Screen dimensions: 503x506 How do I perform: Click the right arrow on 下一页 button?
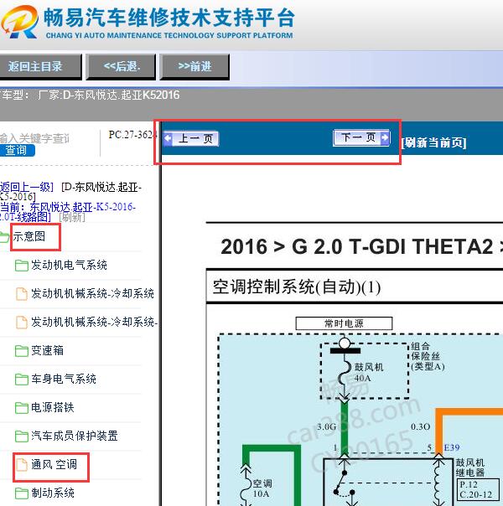coord(385,137)
